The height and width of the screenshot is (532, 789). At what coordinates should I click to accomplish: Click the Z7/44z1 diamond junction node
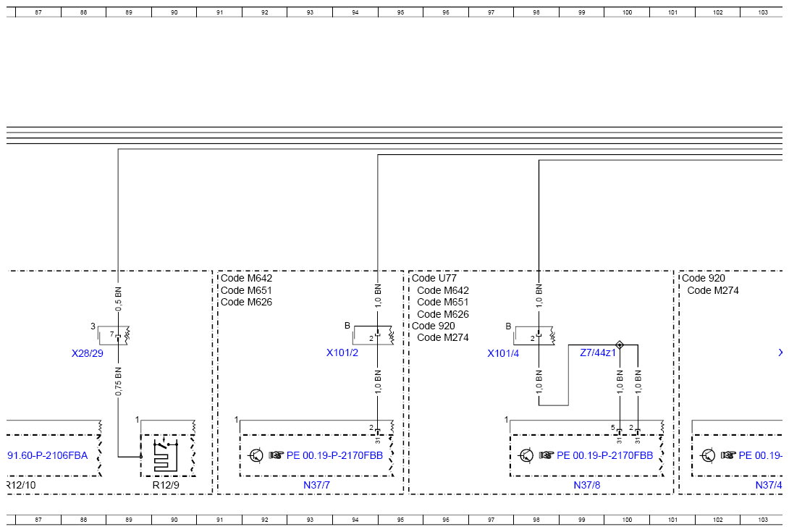620,345
